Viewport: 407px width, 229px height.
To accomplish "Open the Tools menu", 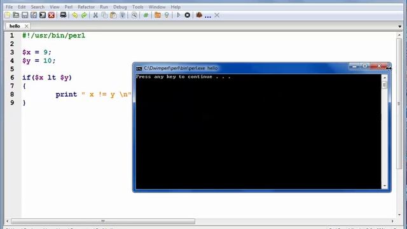I will (x=137, y=7).
